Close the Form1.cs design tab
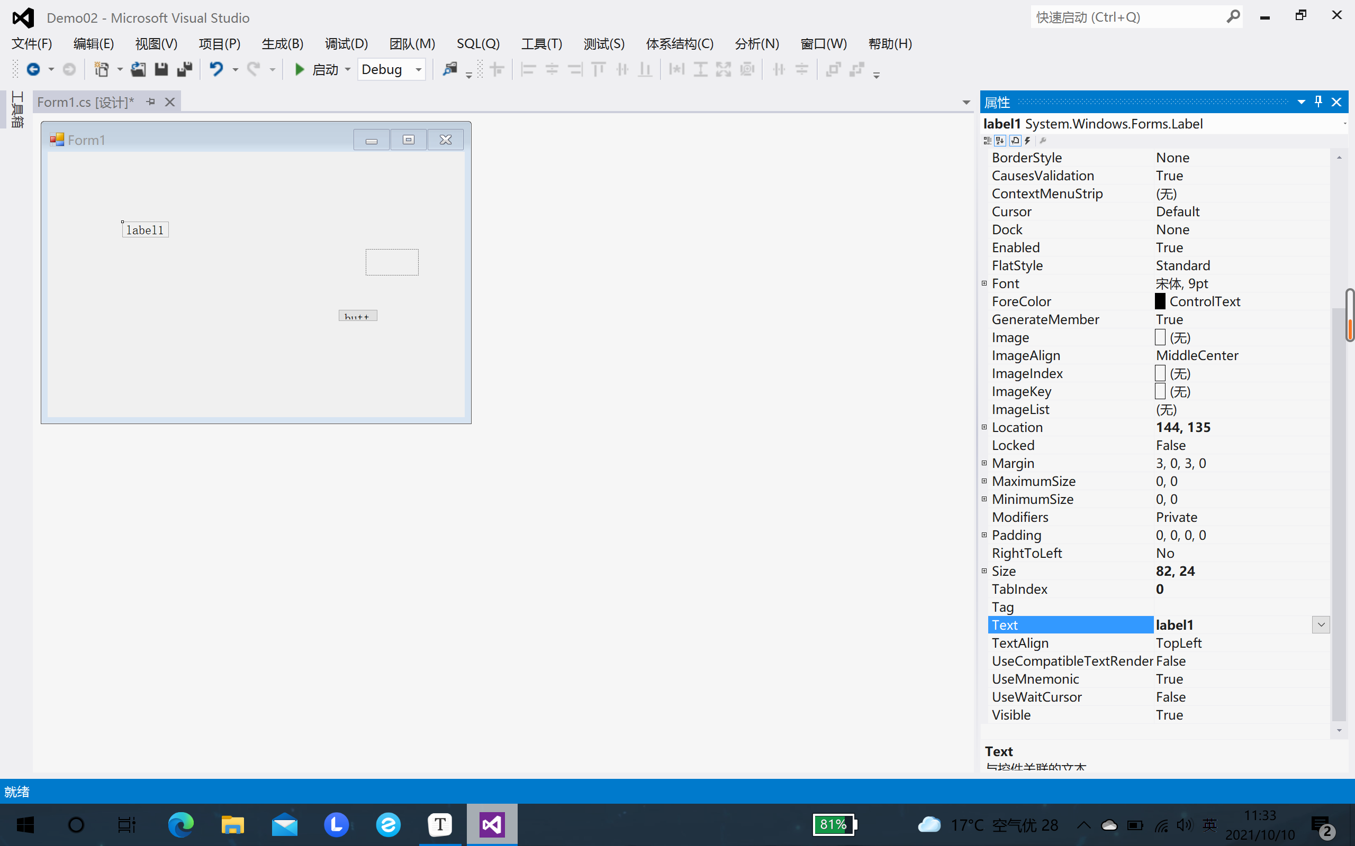This screenshot has height=846, width=1355. point(170,102)
